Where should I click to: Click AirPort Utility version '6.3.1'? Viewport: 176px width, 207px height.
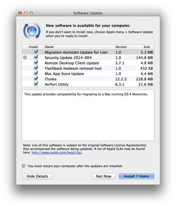(120, 84)
